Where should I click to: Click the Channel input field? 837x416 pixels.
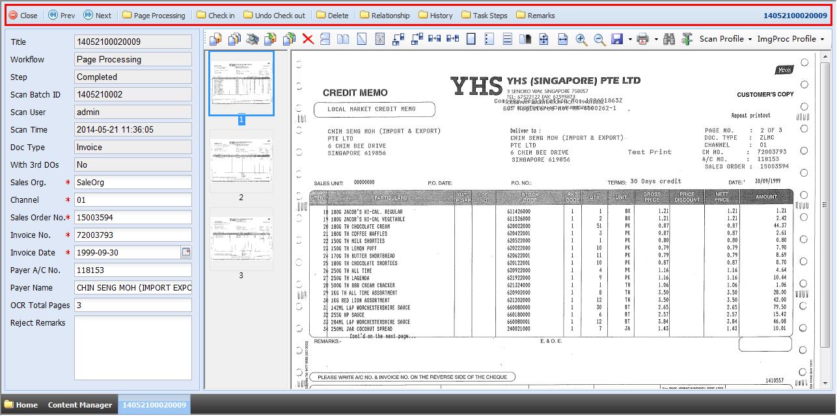click(x=133, y=200)
